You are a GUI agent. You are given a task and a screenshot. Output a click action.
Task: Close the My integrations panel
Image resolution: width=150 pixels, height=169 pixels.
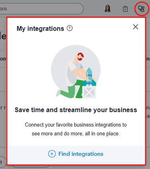[136, 27]
